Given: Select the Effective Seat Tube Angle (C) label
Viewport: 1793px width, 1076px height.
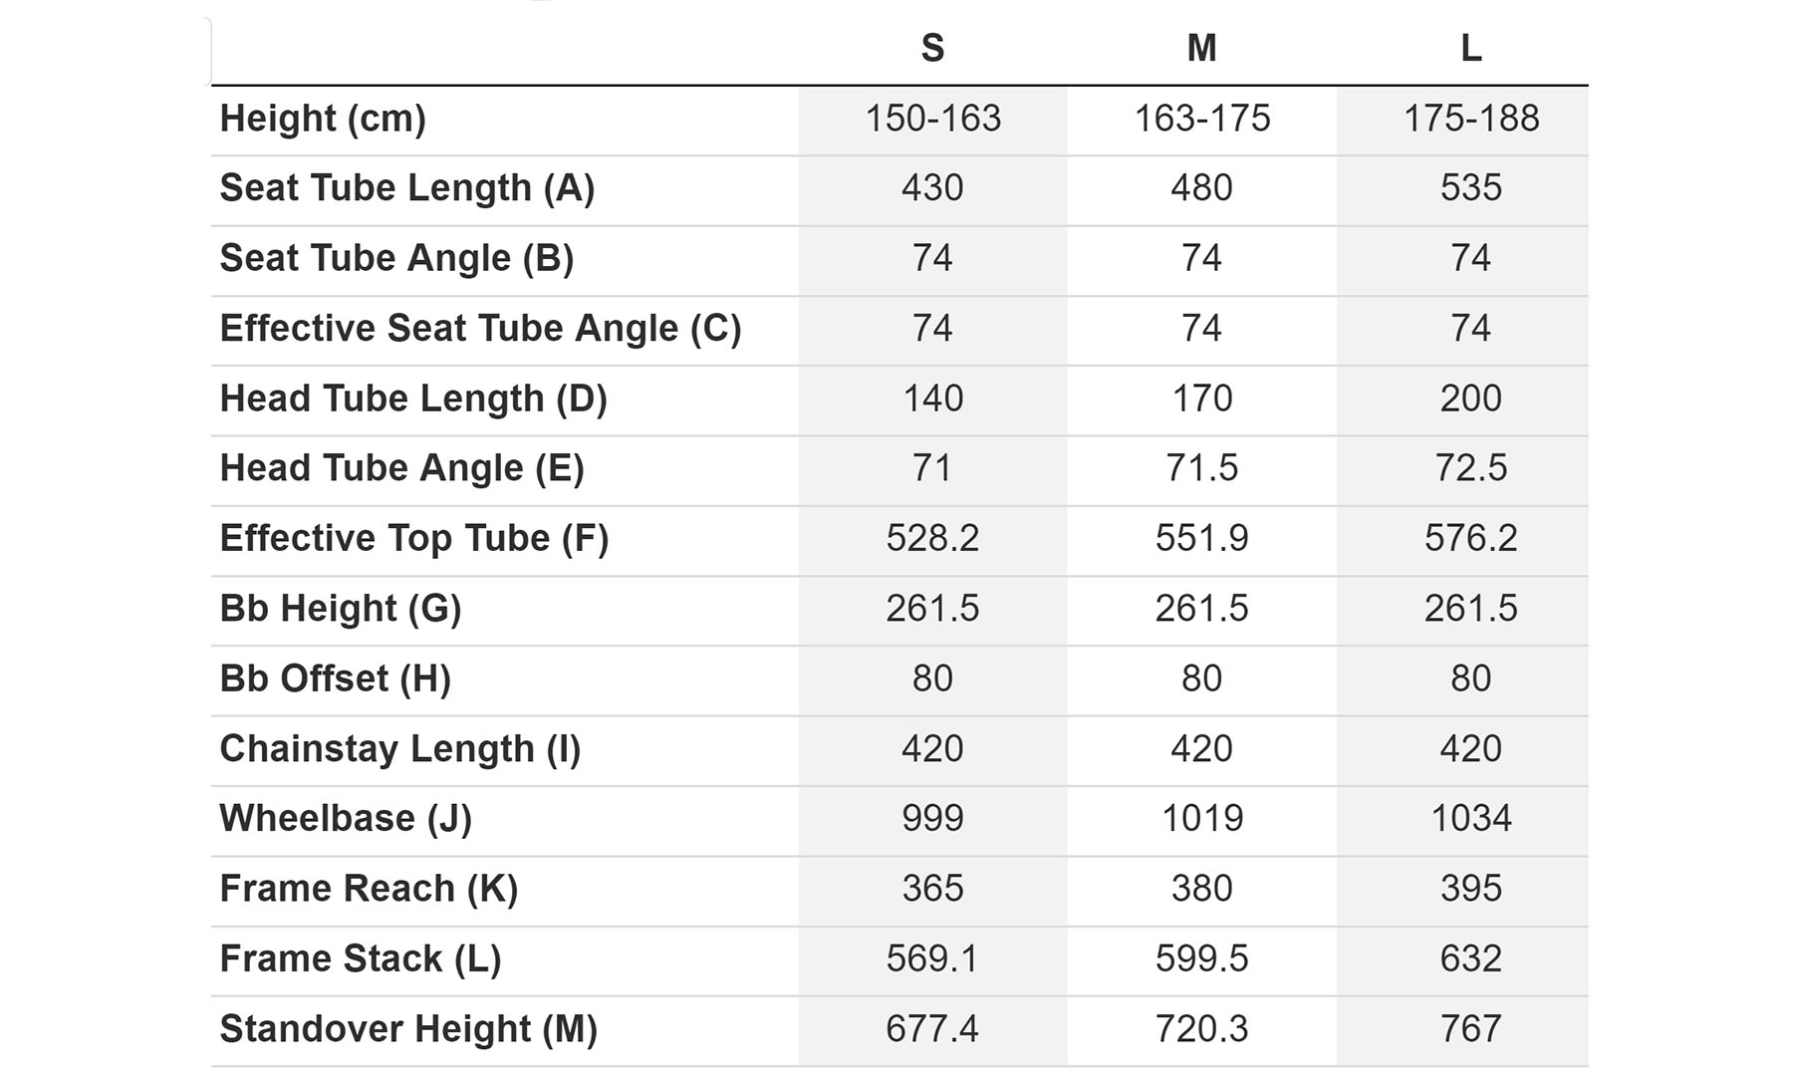Looking at the screenshot, I should pos(480,329).
